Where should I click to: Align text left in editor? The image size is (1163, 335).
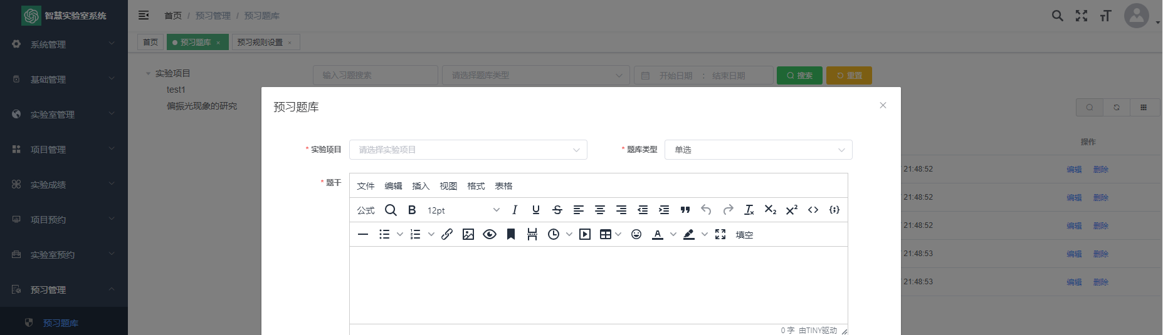(x=579, y=210)
